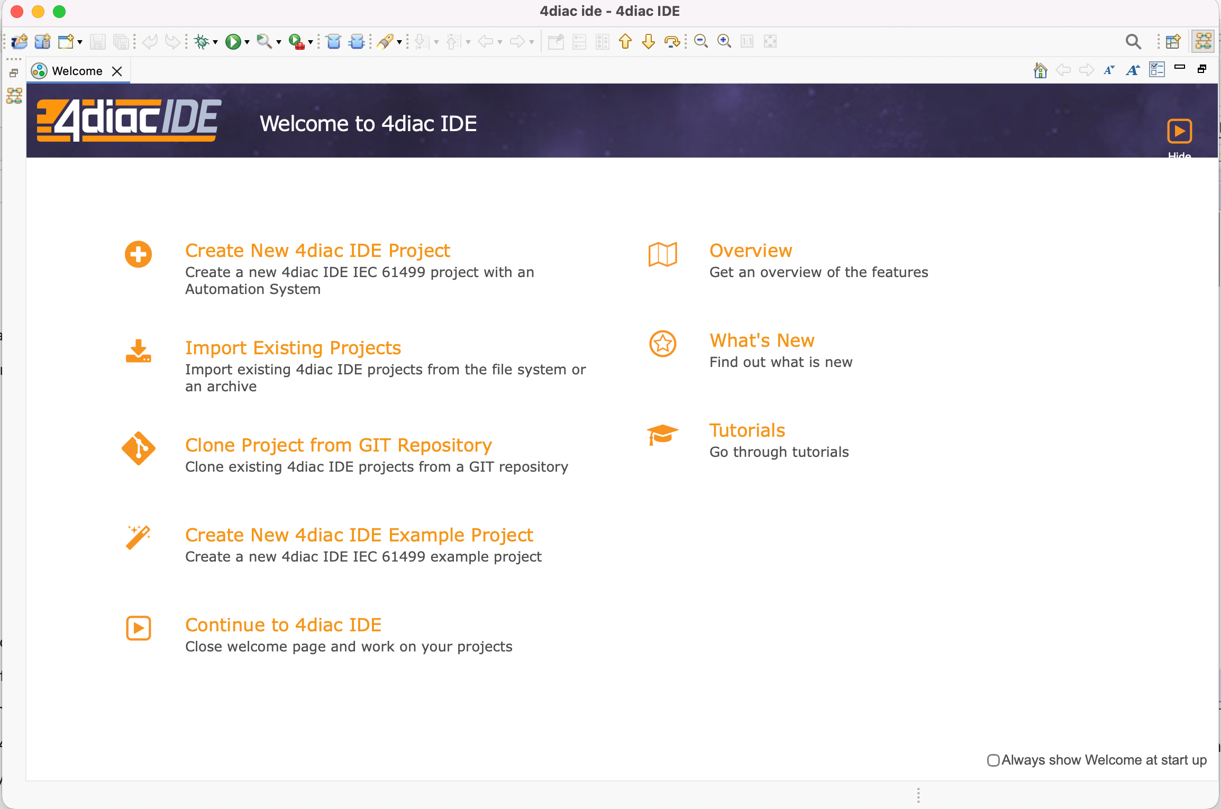Click the Undo arrow icon
Viewport: 1221px width, 809px height.
pyautogui.click(x=150, y=41)
